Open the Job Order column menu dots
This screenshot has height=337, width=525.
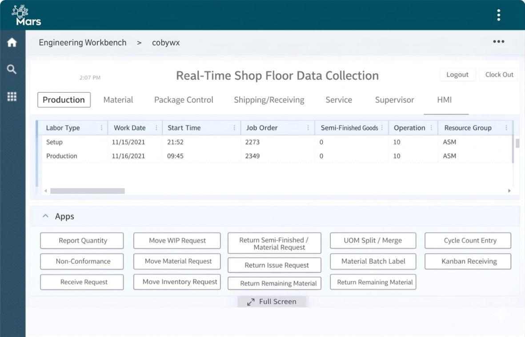pyautogui.click(x=308, y=128)
